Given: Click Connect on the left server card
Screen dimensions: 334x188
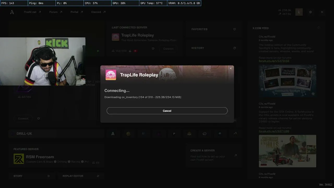Looking at the screenshot, I should coord(23,119).
